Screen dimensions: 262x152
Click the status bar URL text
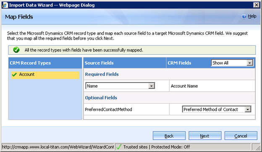pos(58,147)
